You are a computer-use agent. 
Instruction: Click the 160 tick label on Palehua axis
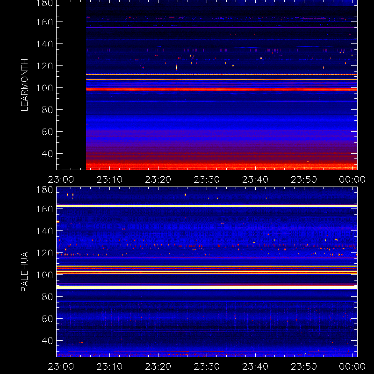coord(44,209)
